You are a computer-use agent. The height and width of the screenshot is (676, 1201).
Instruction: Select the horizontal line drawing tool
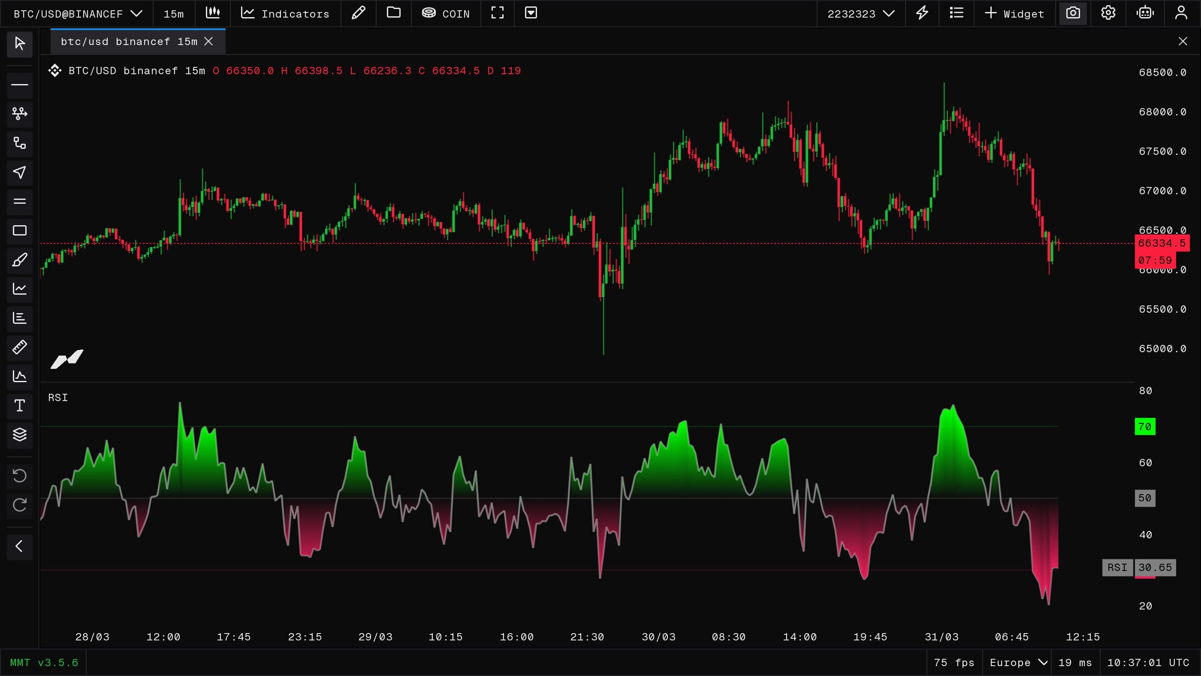[20, 85]
